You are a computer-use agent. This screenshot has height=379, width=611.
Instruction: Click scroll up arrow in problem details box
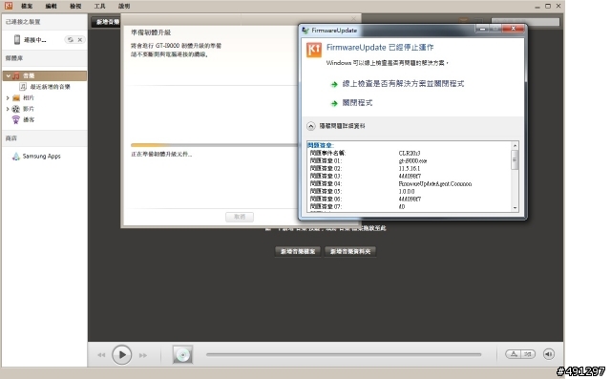pyautogui.click(x=515, y=145)
